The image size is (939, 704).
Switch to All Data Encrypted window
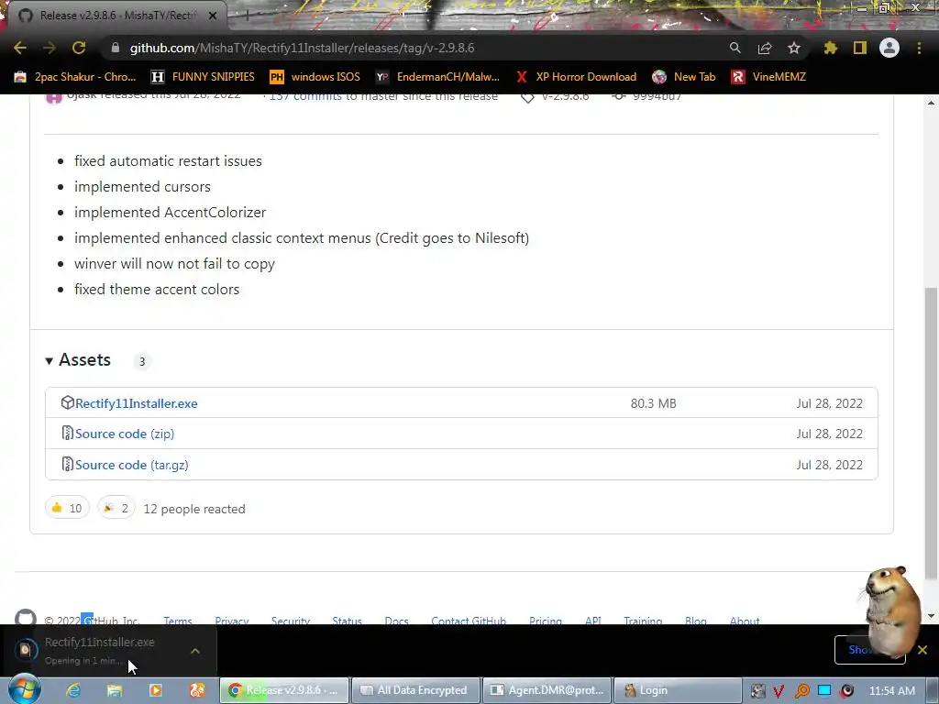pos(415,690)
